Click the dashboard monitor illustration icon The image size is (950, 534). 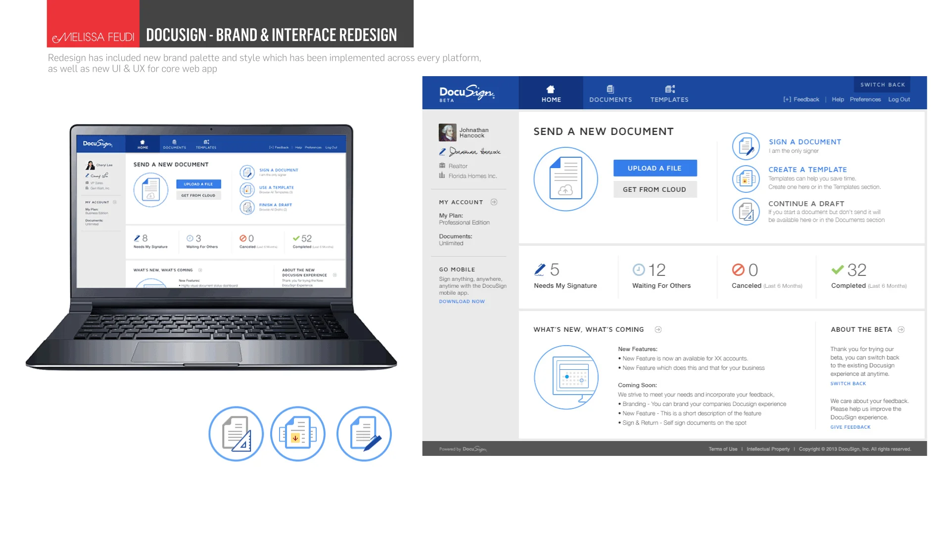coord(566,377)
